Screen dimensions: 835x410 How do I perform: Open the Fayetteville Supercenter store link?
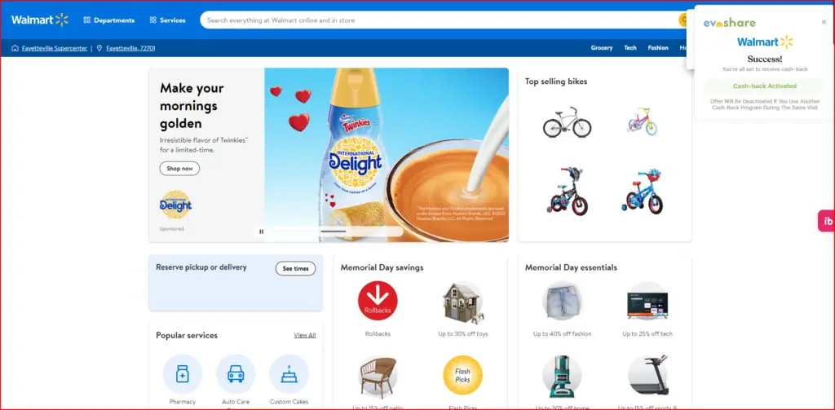click(x=50, y=48)
